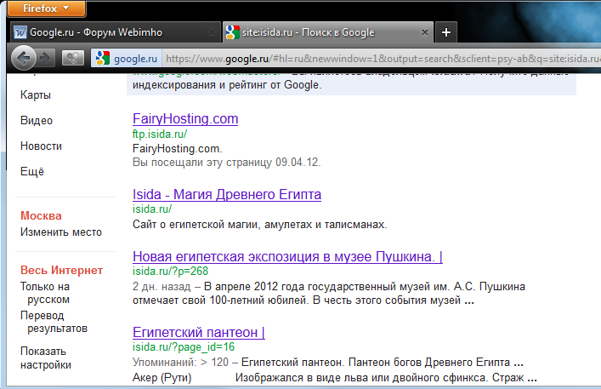Go forward with the forward arrow
601x389 pixels.
pos(45,59)
